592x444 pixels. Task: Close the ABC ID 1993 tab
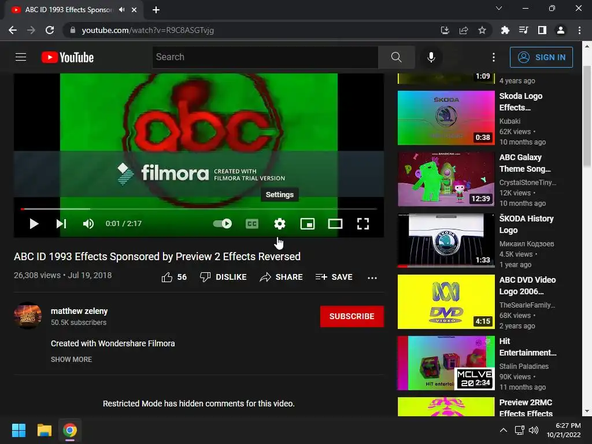tap(134, 10)
